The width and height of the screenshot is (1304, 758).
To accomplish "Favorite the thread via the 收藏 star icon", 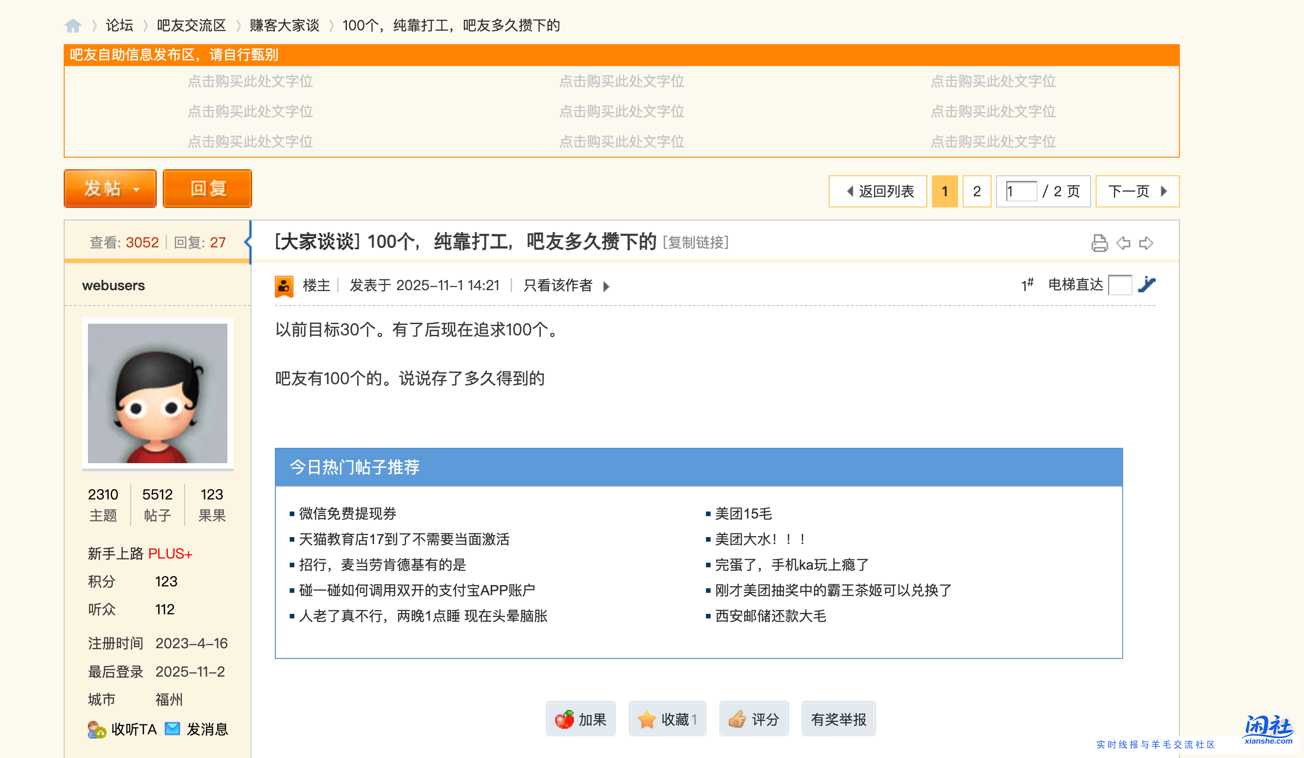I will [647, 718].
